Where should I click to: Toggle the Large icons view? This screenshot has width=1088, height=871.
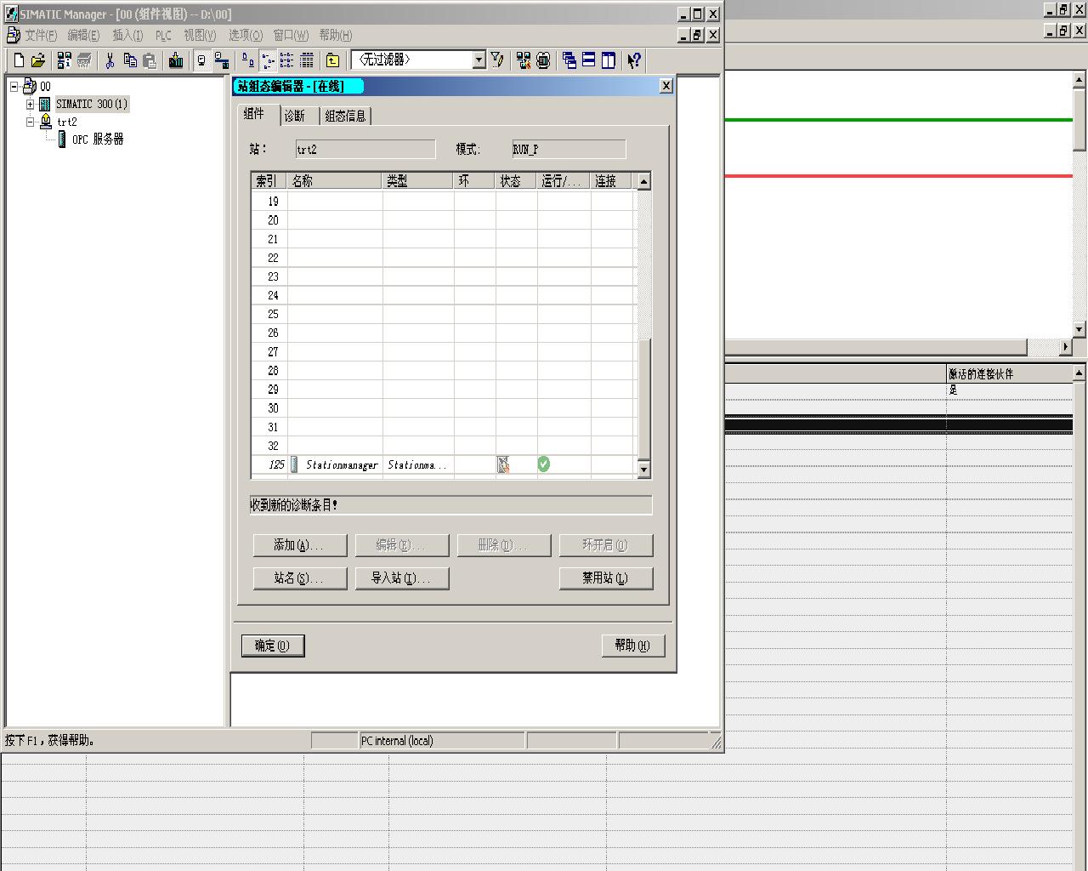pyautogui.click(x=247, y=60)
